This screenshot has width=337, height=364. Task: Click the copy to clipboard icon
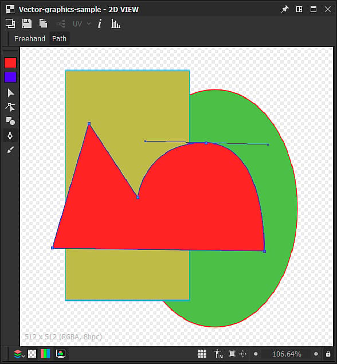pyautogui.click(x=43, y=24)
